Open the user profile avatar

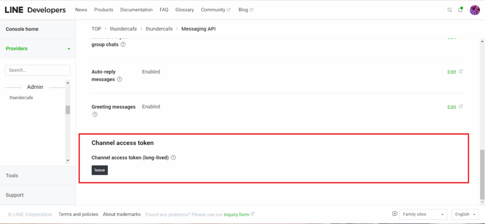coord(475,10)
